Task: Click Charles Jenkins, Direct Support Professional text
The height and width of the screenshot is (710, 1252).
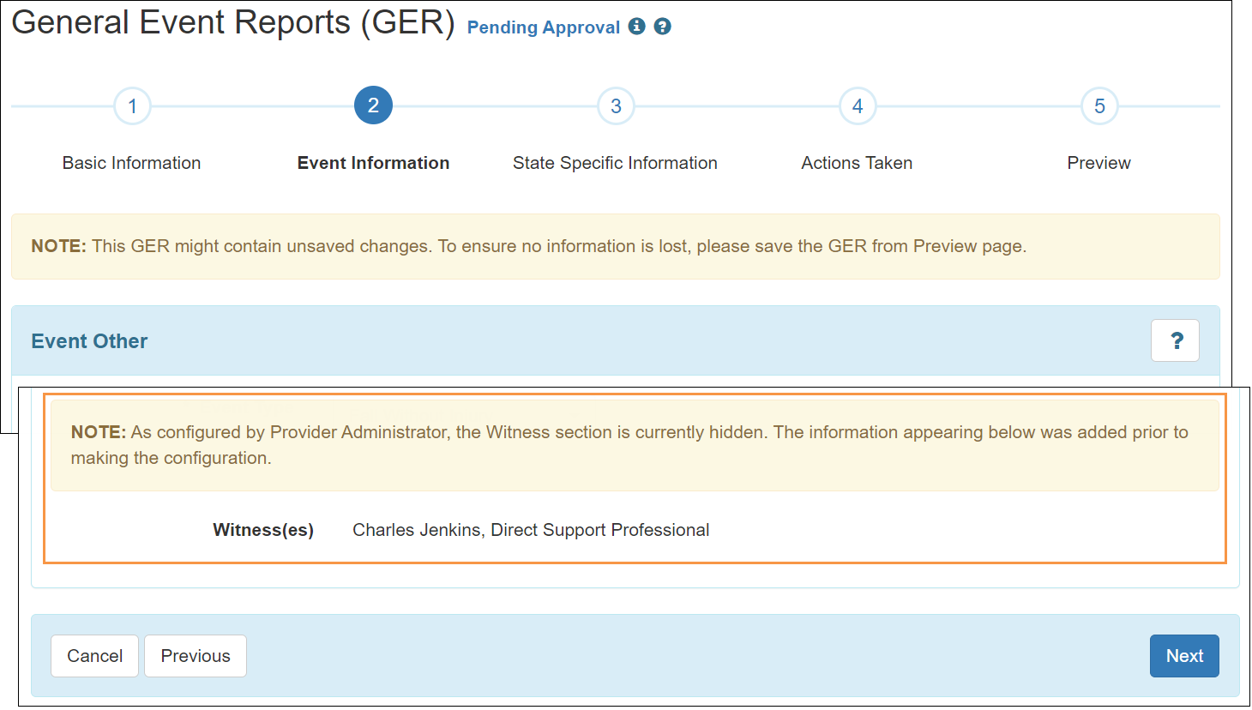Action: point(531,530)
